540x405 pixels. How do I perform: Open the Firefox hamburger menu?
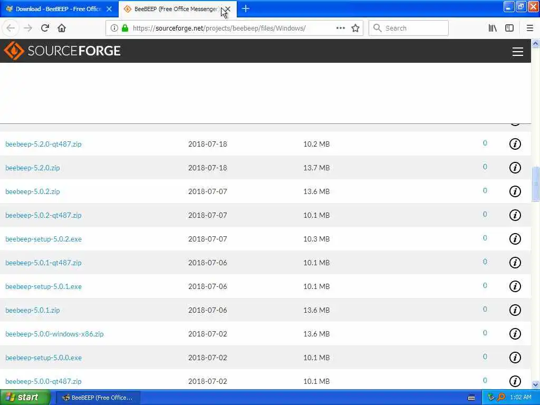(530, 28)
